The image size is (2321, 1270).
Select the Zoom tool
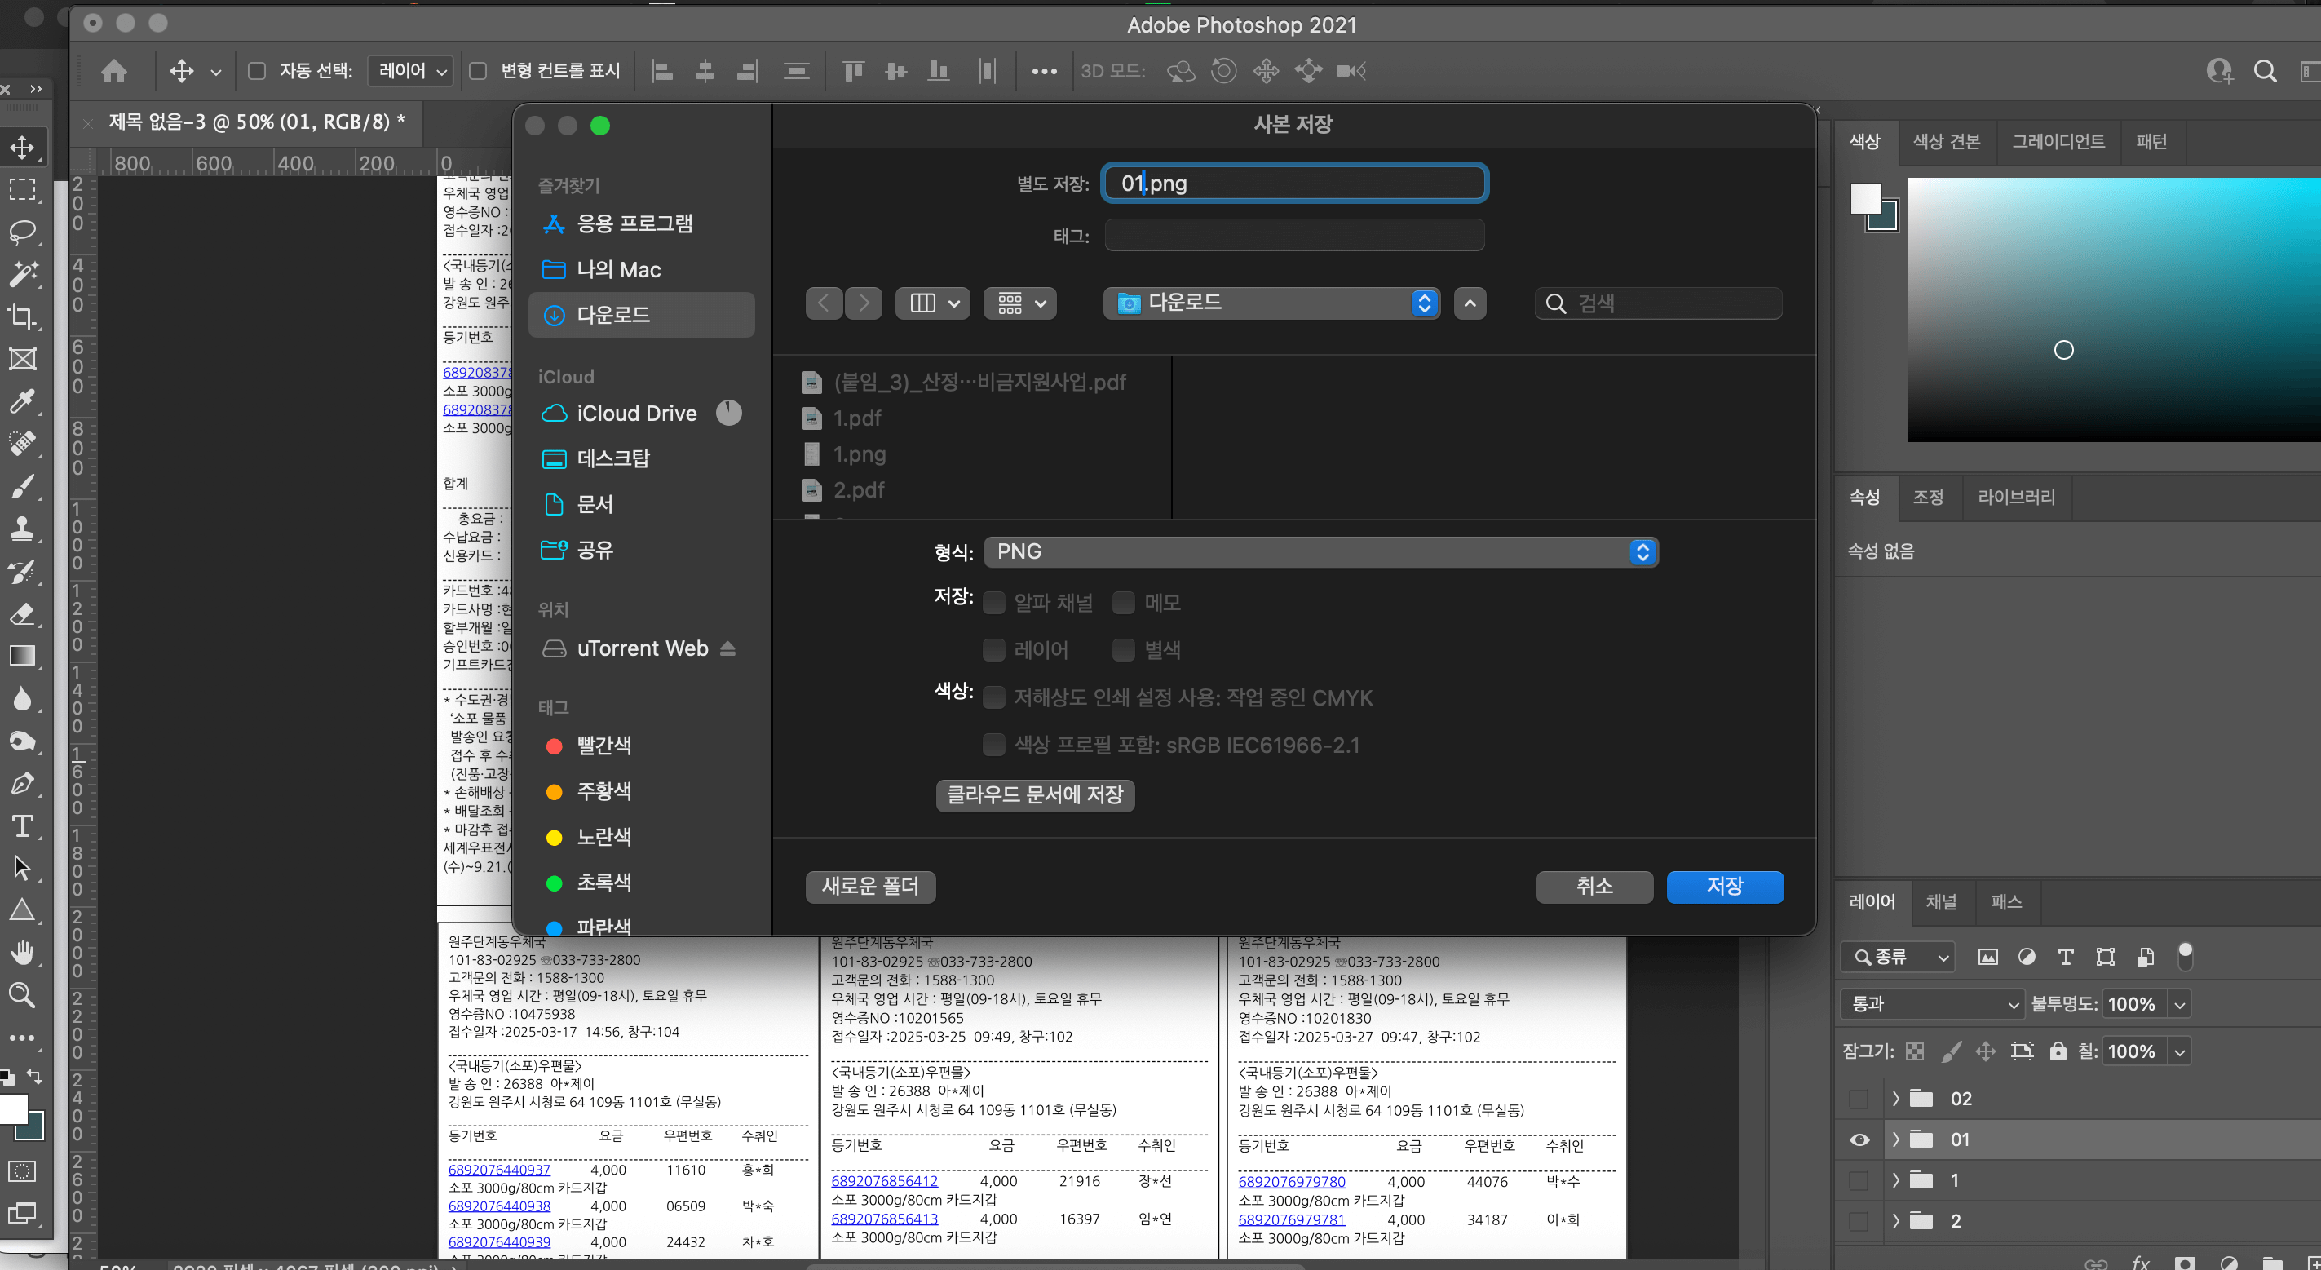22,995
